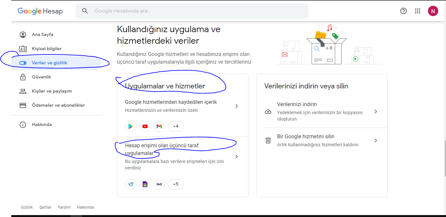Click the Gmail icon
The image size is (446, 217).
159,126
